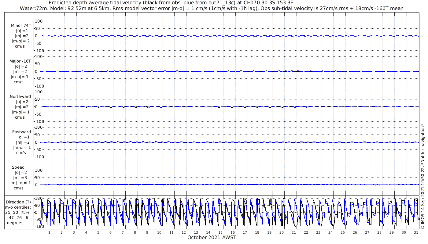The image size is (428, 244).
Task: Select the '|m|-|o|= 1' value under Speed
Action: (20, 183)
